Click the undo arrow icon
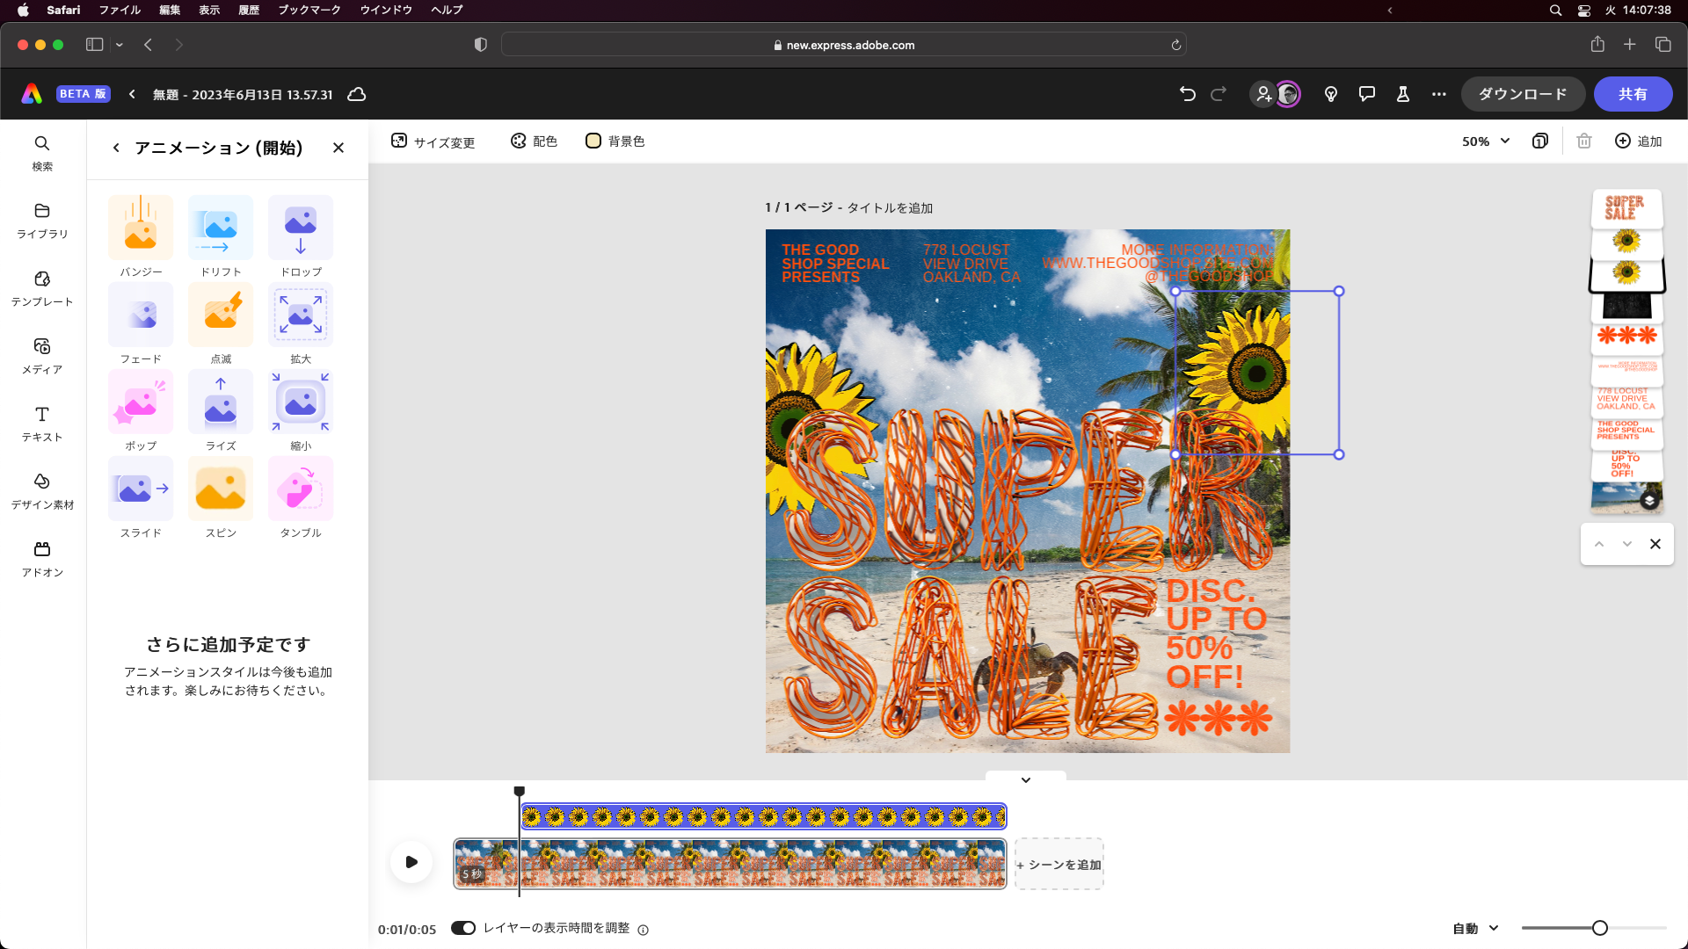Image resolution: width=1688 pixels, height=949 pixels. 1188,94
